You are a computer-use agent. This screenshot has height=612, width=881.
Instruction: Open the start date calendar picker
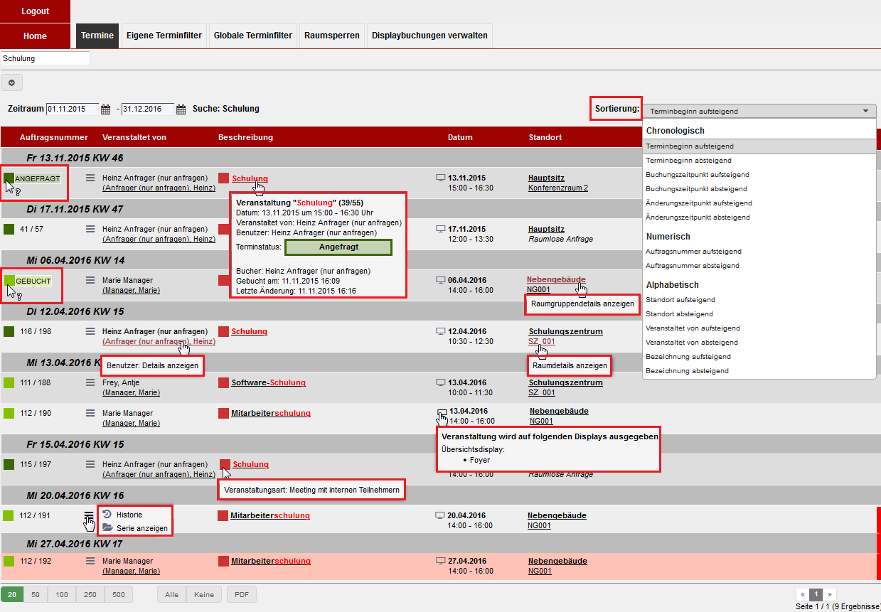tap(106, 109)
